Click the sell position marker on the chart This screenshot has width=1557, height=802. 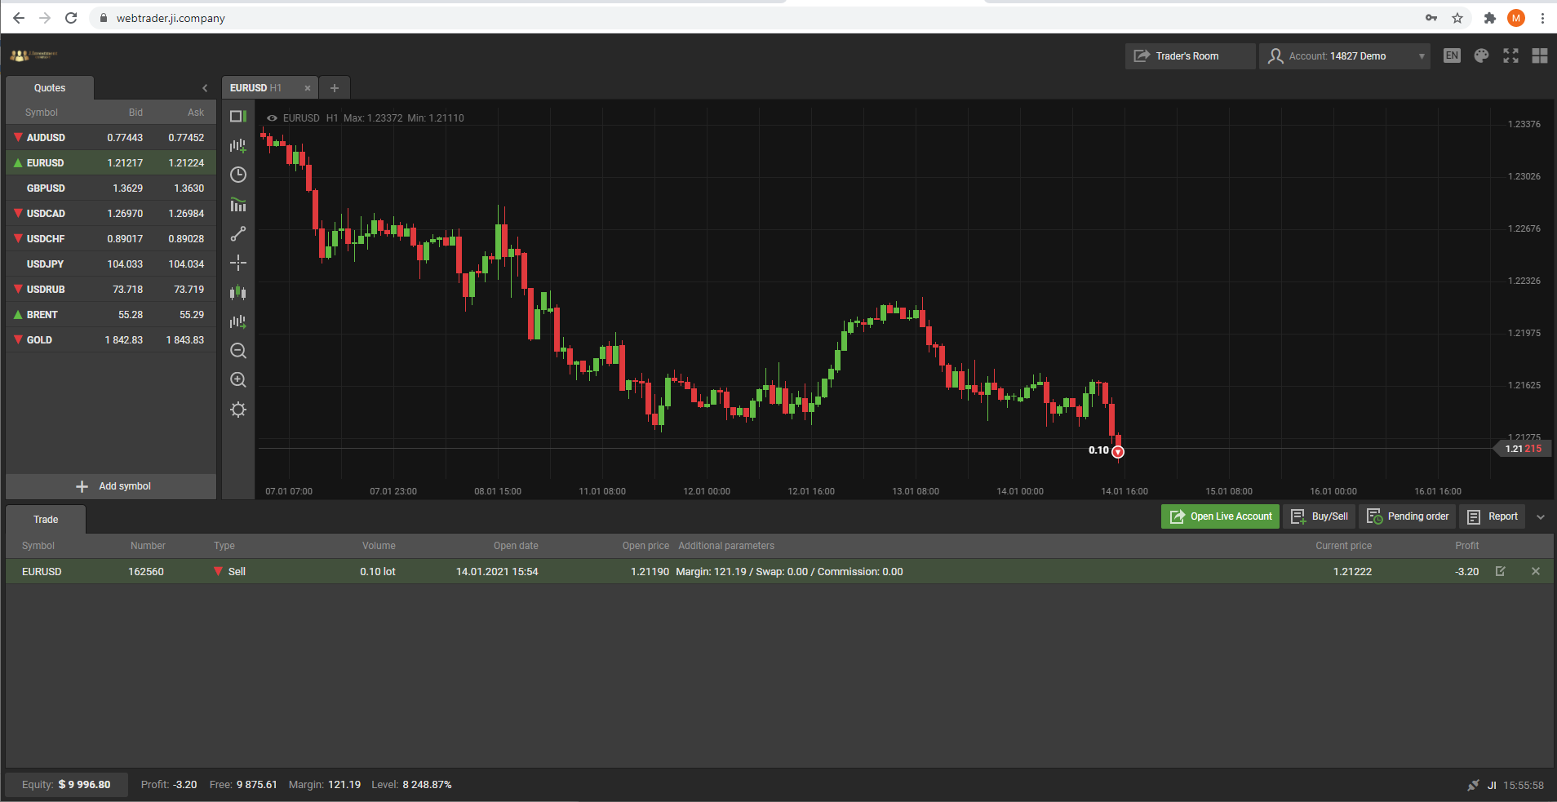pyautogui.click(x=1118, y=451)
